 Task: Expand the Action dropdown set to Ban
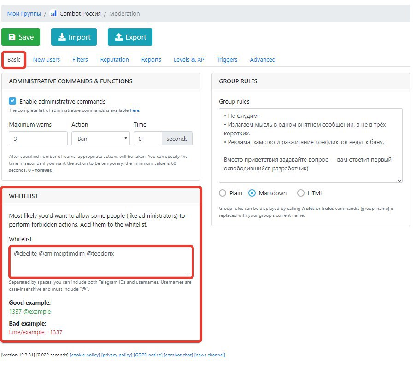[100, 139]
